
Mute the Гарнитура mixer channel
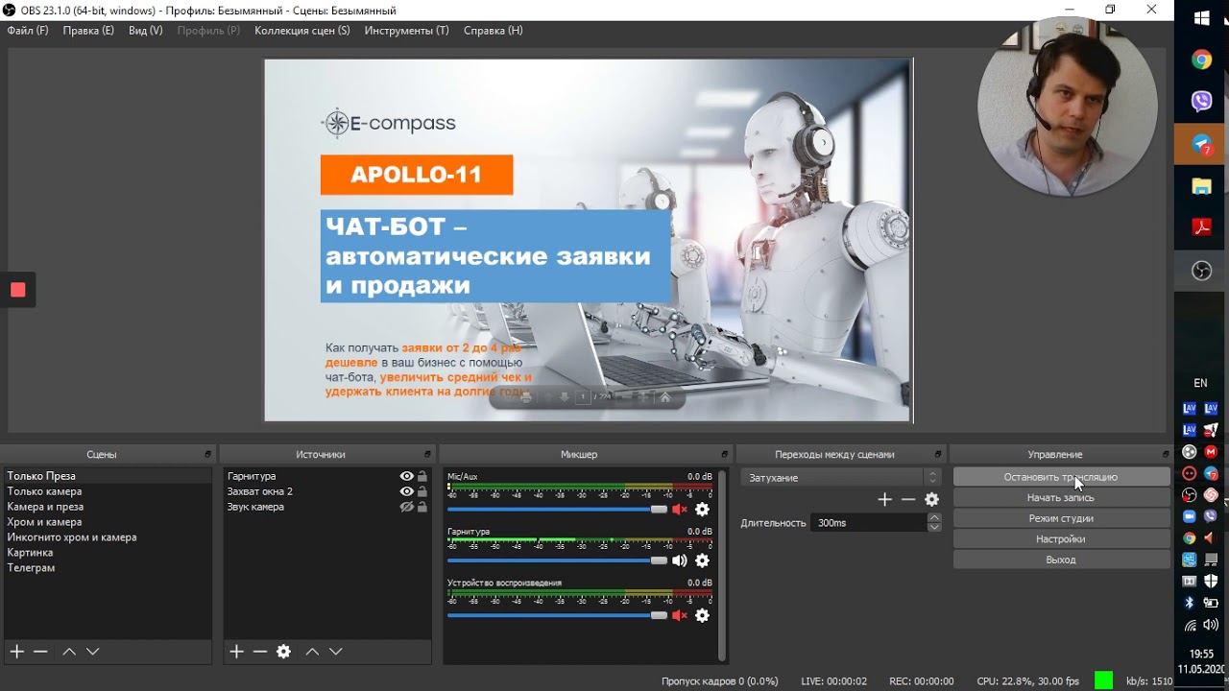coord(680,560)
